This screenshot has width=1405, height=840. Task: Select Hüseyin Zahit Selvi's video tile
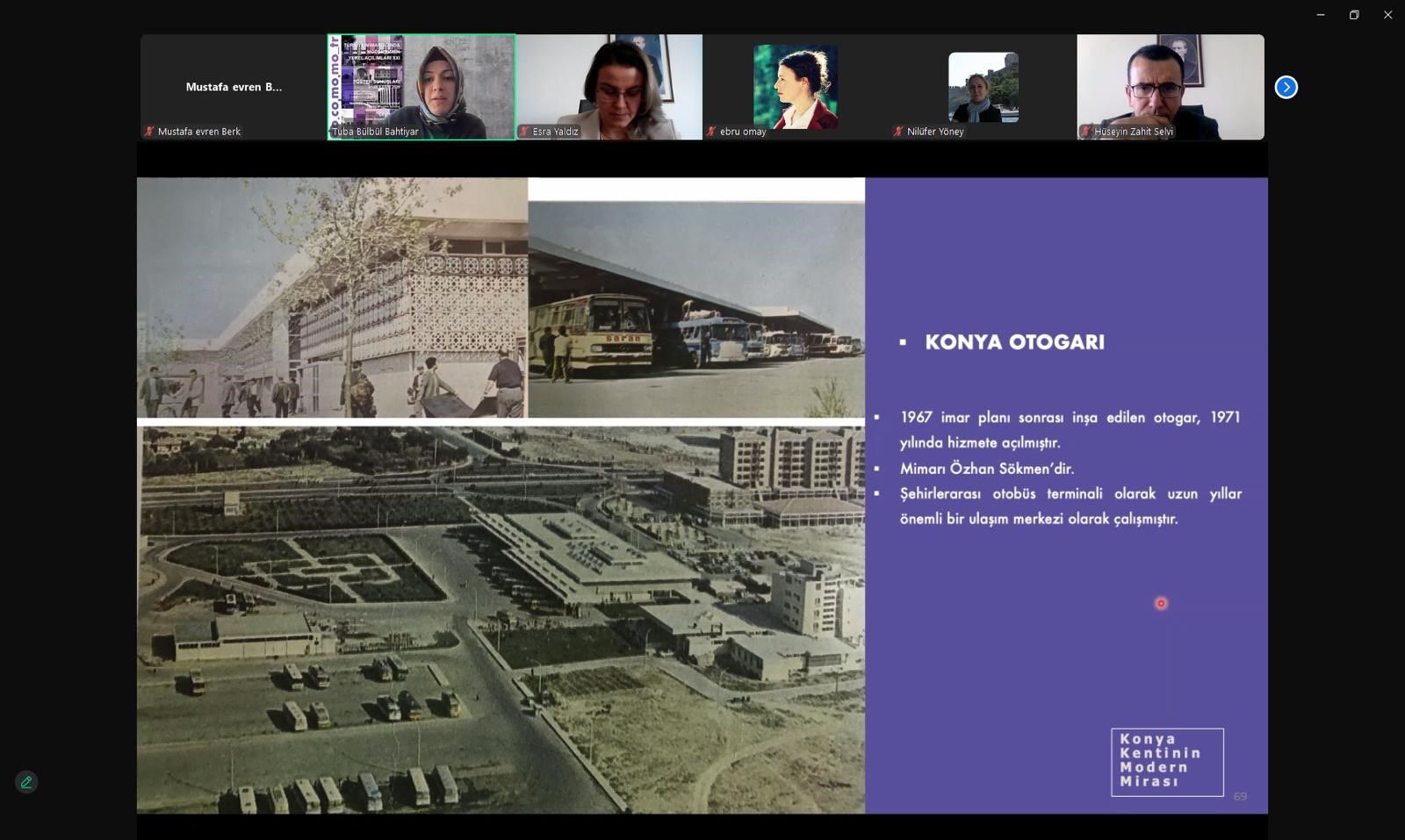(x=1171, y=86)
